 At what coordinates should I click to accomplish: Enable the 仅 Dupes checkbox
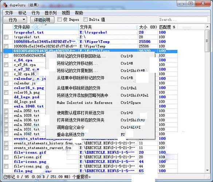click(x=59, y=19)
